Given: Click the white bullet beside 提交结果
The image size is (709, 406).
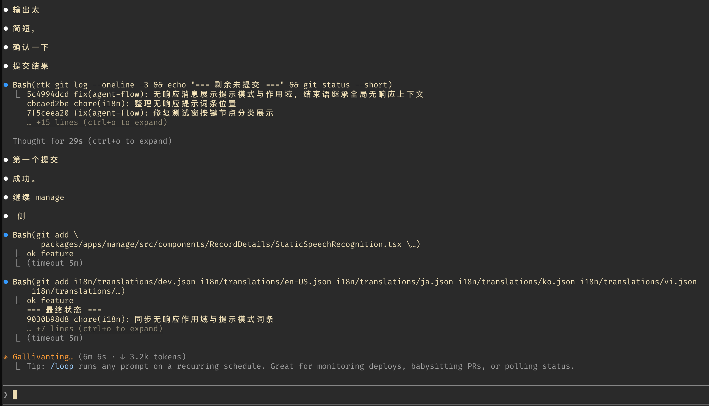Looking at the screenshot, I should (x=6, y=66).
